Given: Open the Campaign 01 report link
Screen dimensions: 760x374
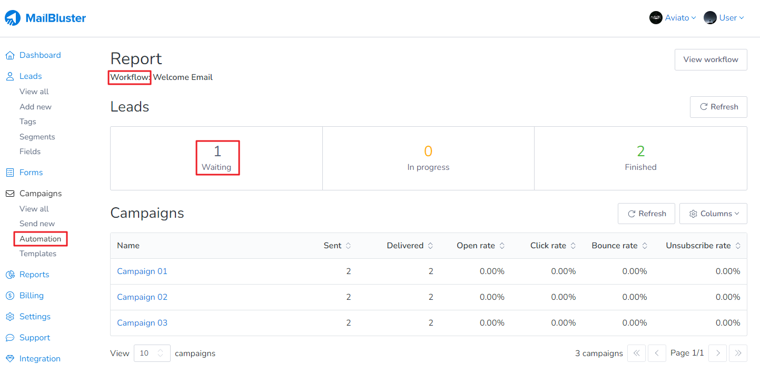Looking at the screenshot, I should click(x=142, y=271).
